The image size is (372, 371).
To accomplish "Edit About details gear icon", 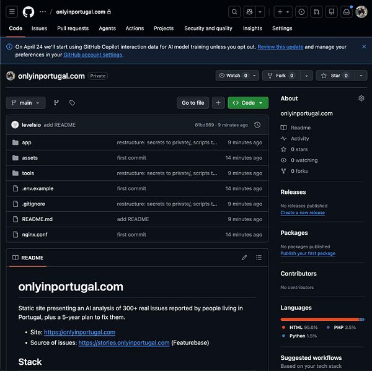I will point(361,98).
